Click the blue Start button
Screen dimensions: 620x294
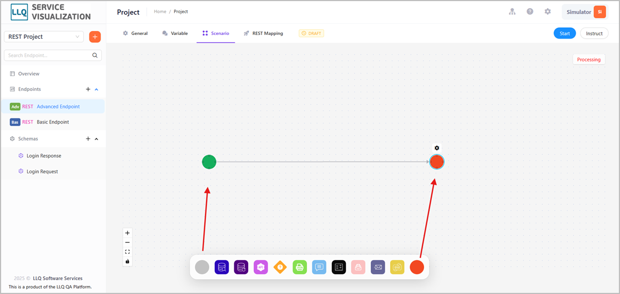pyautogui.click(x=564, y=34)
